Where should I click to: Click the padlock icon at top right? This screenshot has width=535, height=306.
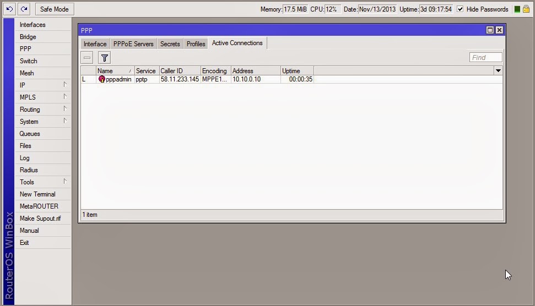point(526,9)
